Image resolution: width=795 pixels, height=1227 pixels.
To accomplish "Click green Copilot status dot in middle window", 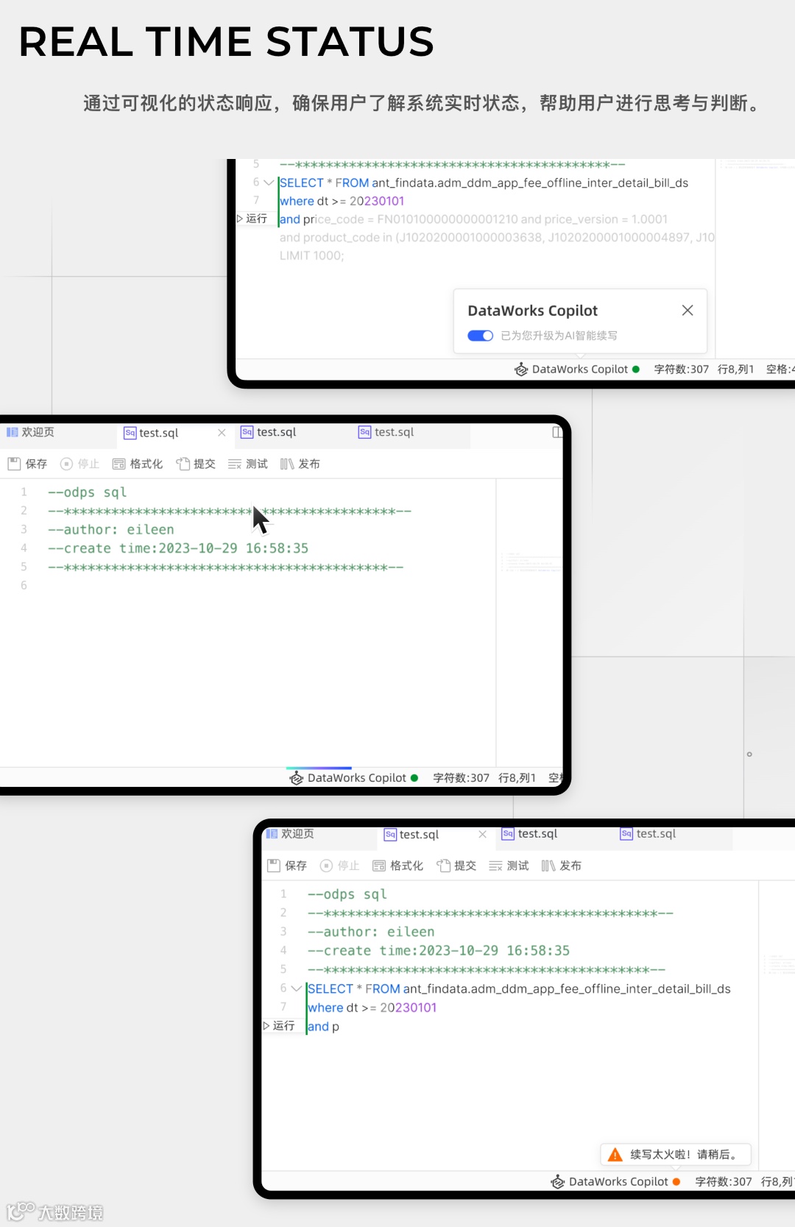I will (x=414, y=778).
